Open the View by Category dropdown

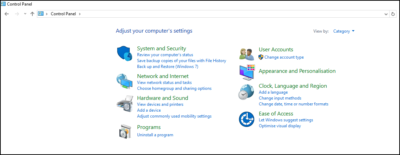[x=344, y=31]
